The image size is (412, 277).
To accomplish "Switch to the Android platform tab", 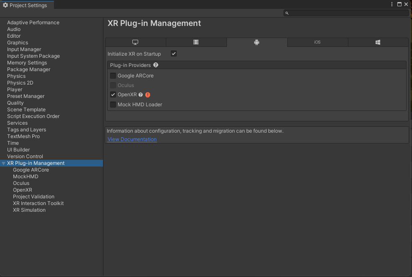I will click(x=257, y=42).
